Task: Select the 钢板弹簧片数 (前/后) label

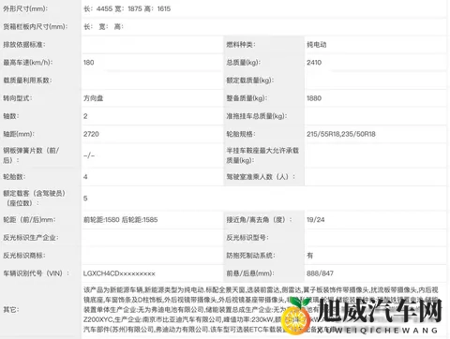Action: (31, 155)
